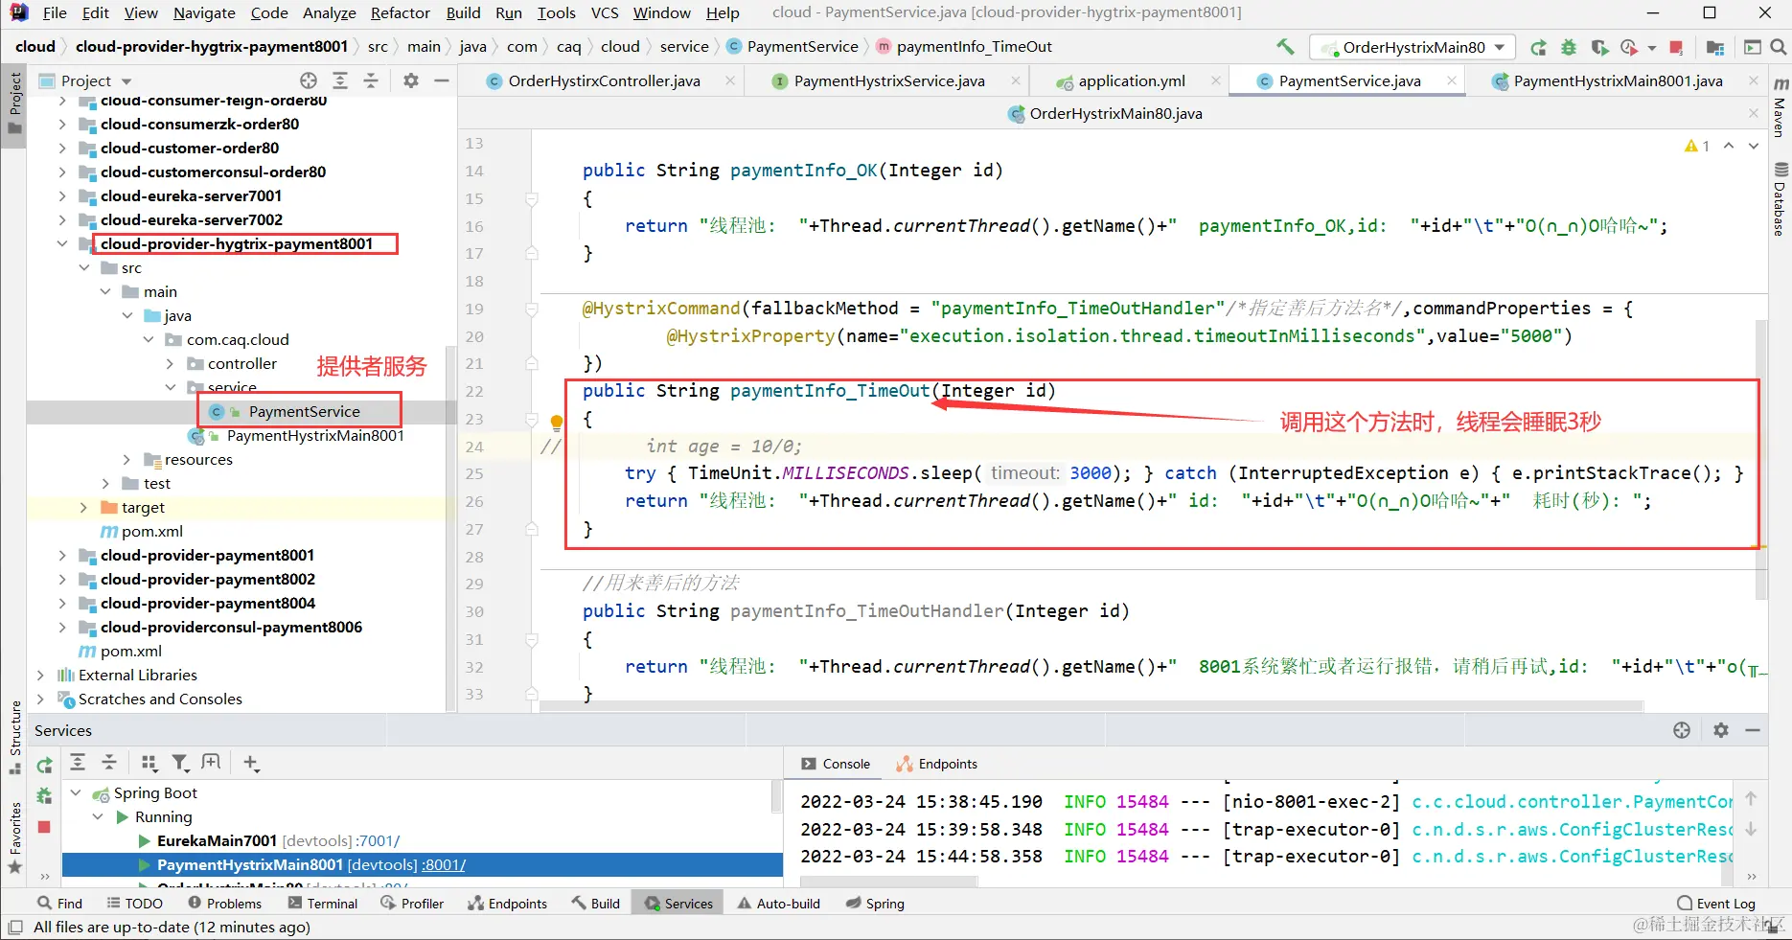1792x940 pixels.
Task: Toggle tool window quick access in status bar
Action: click(15, 928)
